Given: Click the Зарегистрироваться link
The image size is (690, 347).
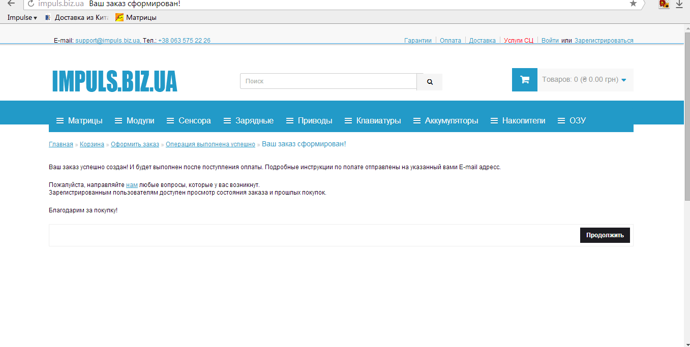Looking at the screenshot, I should 604,41.
